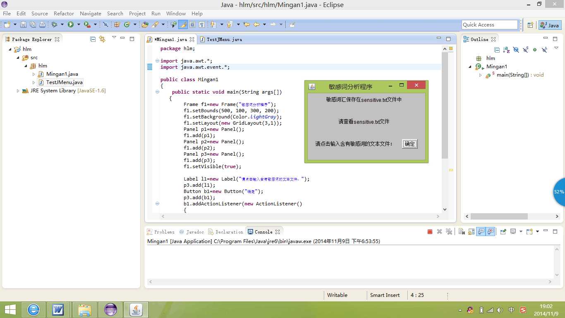The image size is (565, 318).
Task: Open the Project menu
Action: click(x=137, y=13)
